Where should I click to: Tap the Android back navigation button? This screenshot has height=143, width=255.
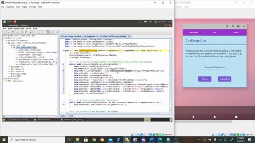[193, 117]
